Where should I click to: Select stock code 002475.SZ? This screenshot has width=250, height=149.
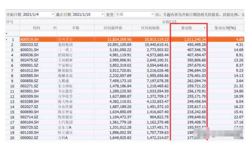click(x=29, y=60)
